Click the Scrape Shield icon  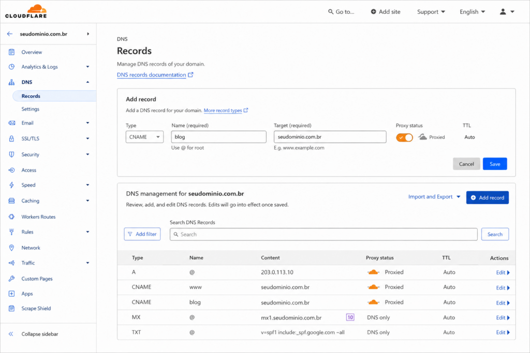coord(11,308)
